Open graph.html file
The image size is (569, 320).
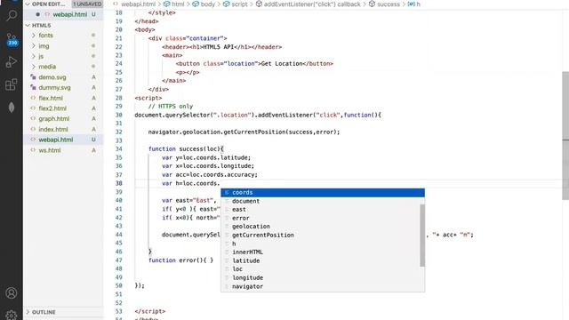[53, 118]
